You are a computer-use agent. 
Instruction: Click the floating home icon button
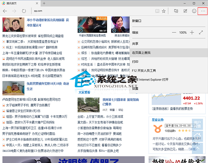197,136
